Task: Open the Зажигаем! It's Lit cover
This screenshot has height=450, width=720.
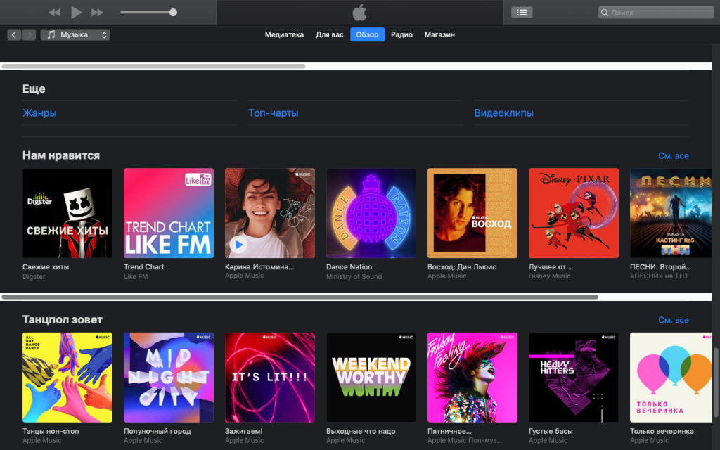Action: [x=270, y=378]
